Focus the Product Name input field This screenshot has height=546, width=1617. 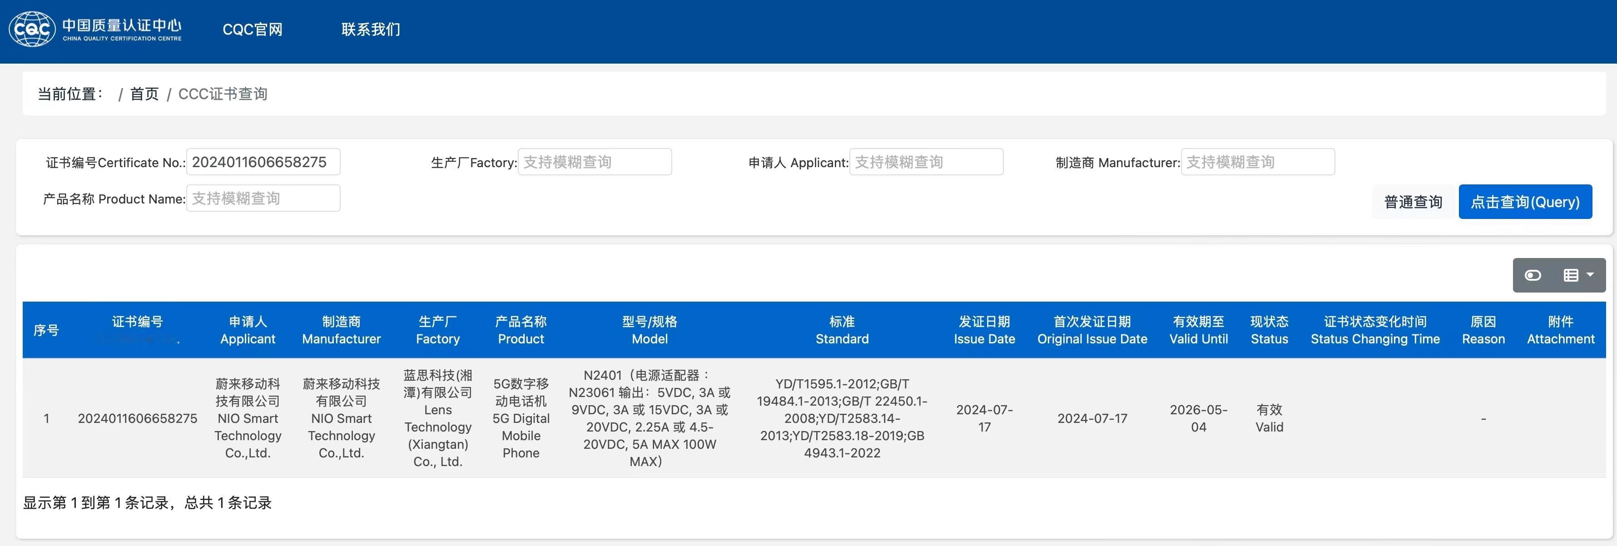pos(263,199)
